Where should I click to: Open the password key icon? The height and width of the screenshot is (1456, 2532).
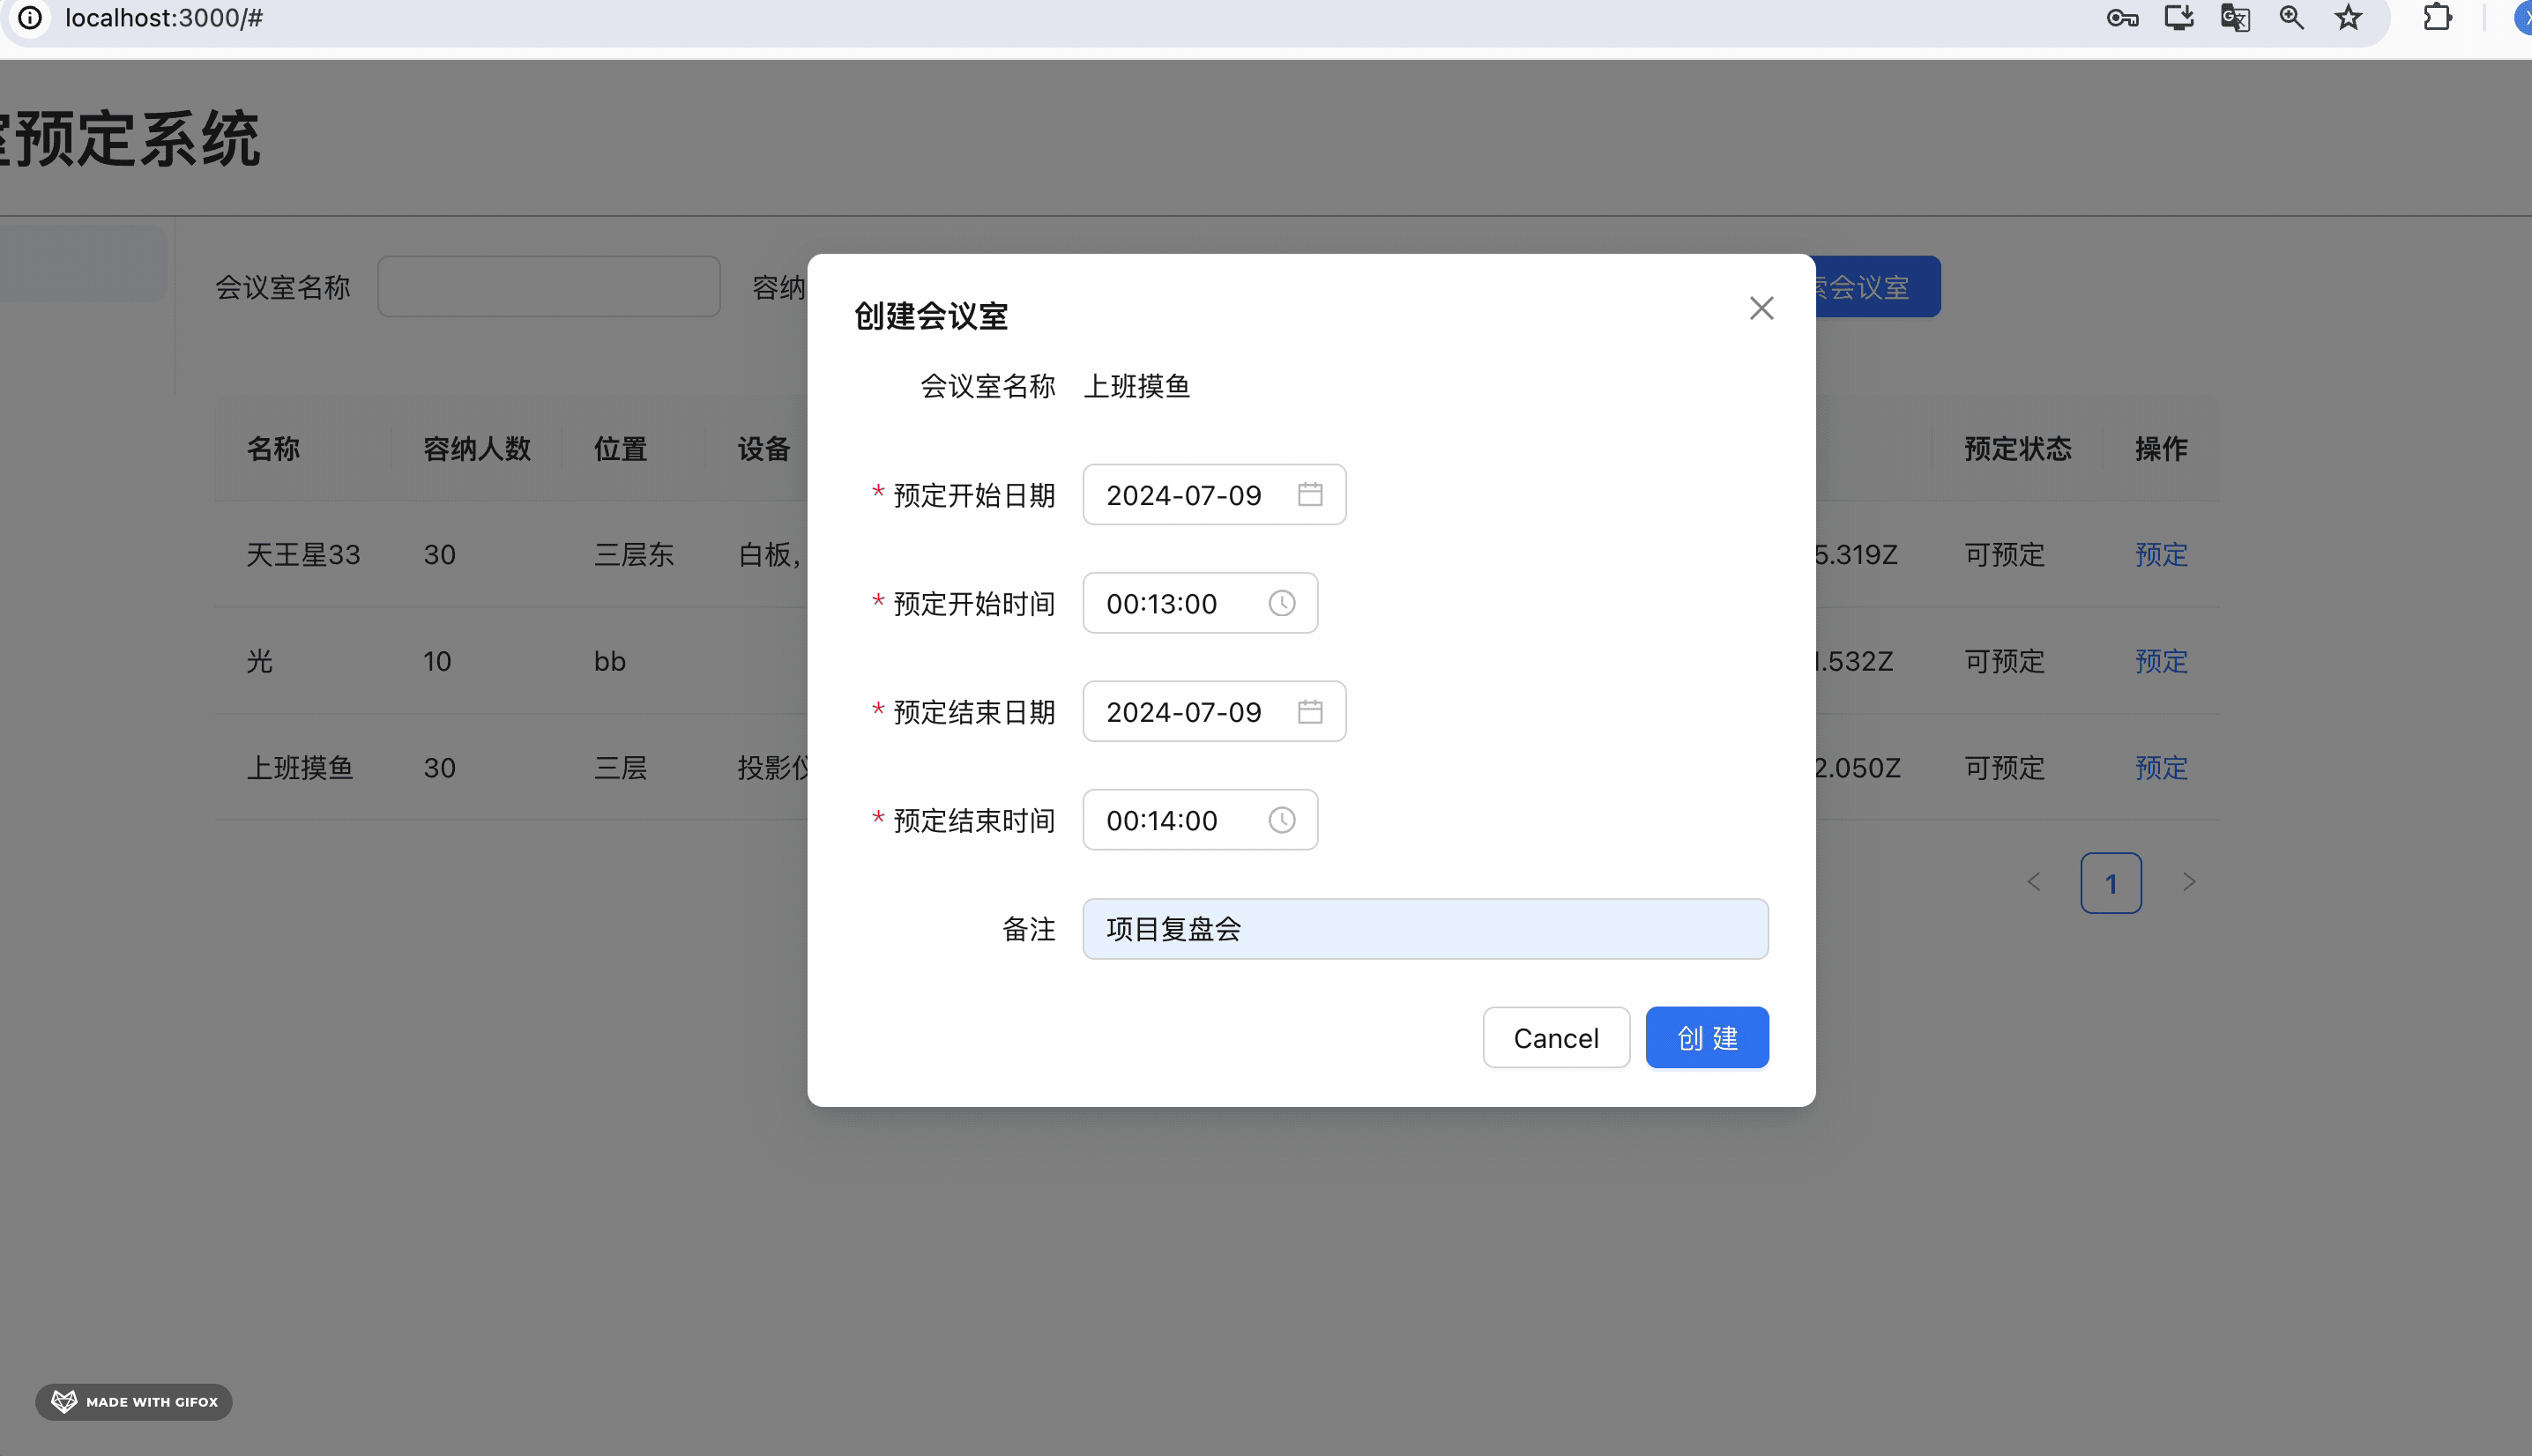click(x=2121, y=18)
